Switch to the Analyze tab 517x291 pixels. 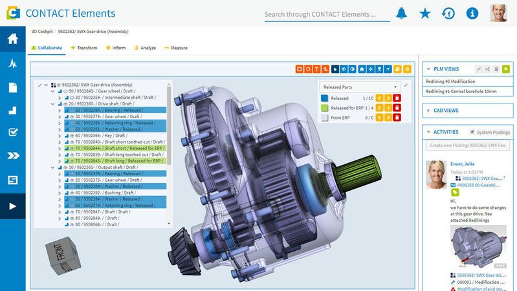coord(145,48)
